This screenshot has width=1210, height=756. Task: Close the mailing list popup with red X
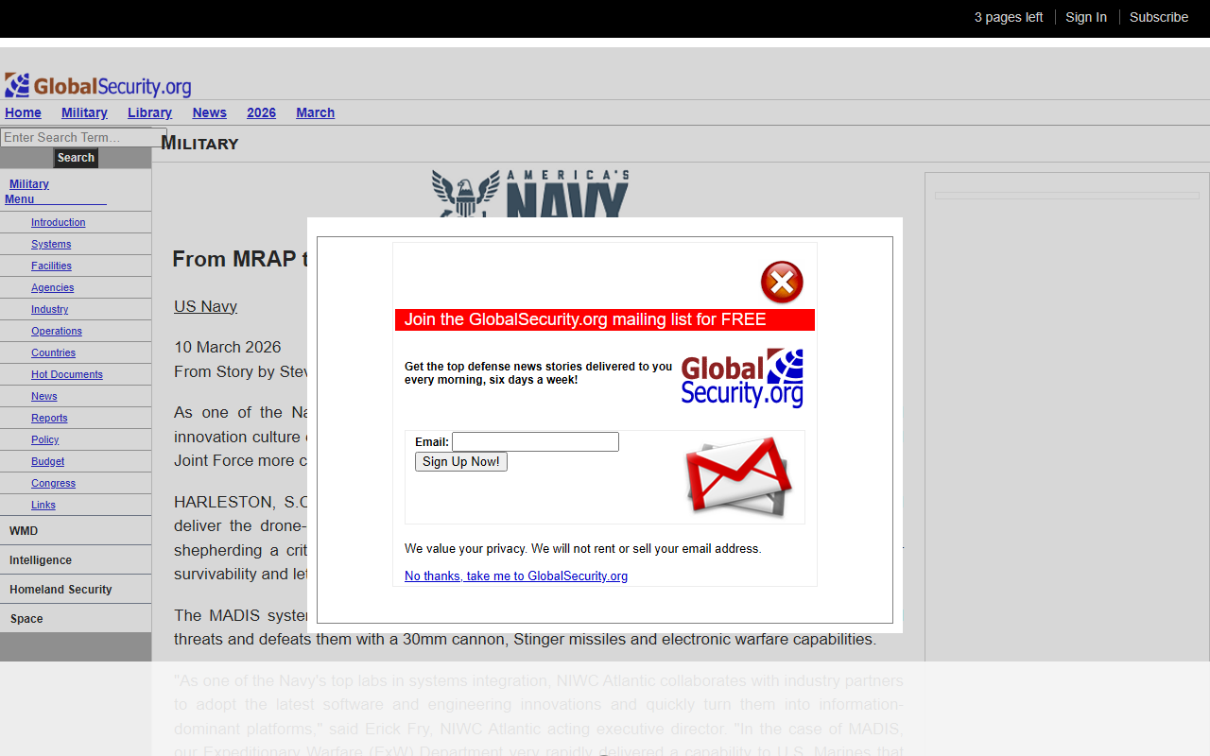coord(782,282)
